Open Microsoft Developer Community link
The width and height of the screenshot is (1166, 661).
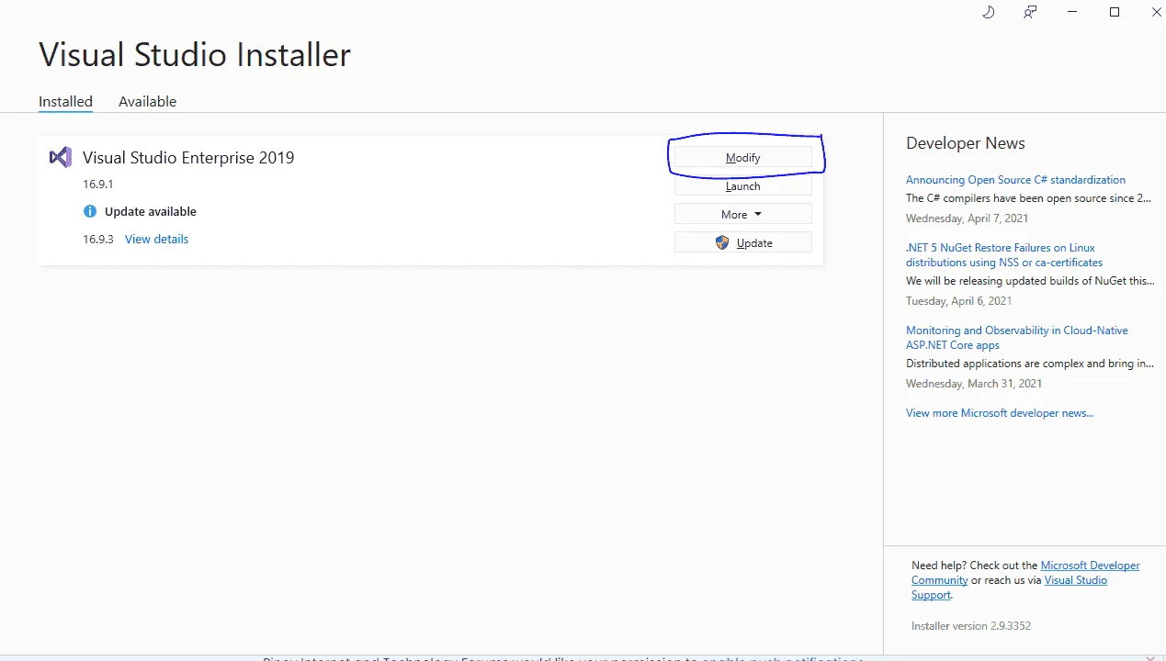tap(1025, 573)
